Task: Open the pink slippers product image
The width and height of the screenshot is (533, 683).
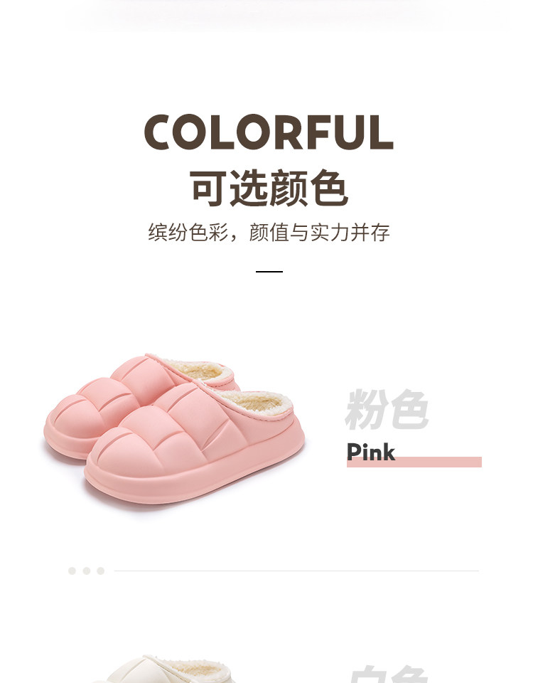Action: coord(174,429)
